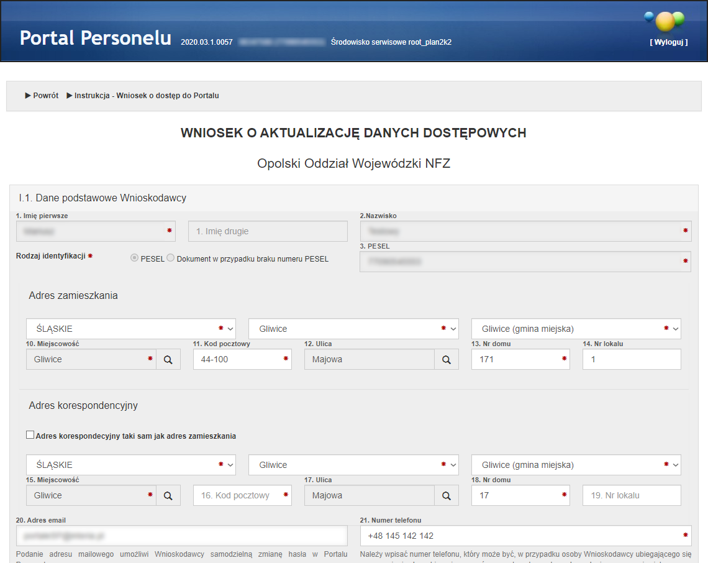The image size is (708, 563).
Task: Open Instrukcja - Wniosek o dostęp do Portalu
Action: (143, 96)
